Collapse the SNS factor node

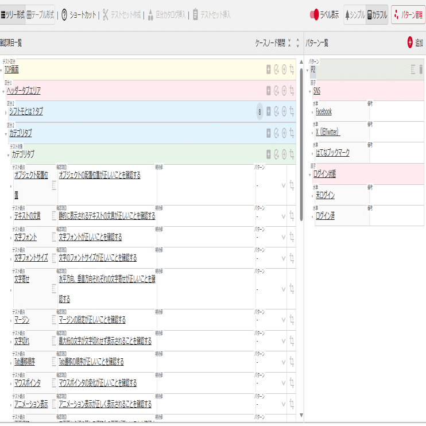[309, 92]
